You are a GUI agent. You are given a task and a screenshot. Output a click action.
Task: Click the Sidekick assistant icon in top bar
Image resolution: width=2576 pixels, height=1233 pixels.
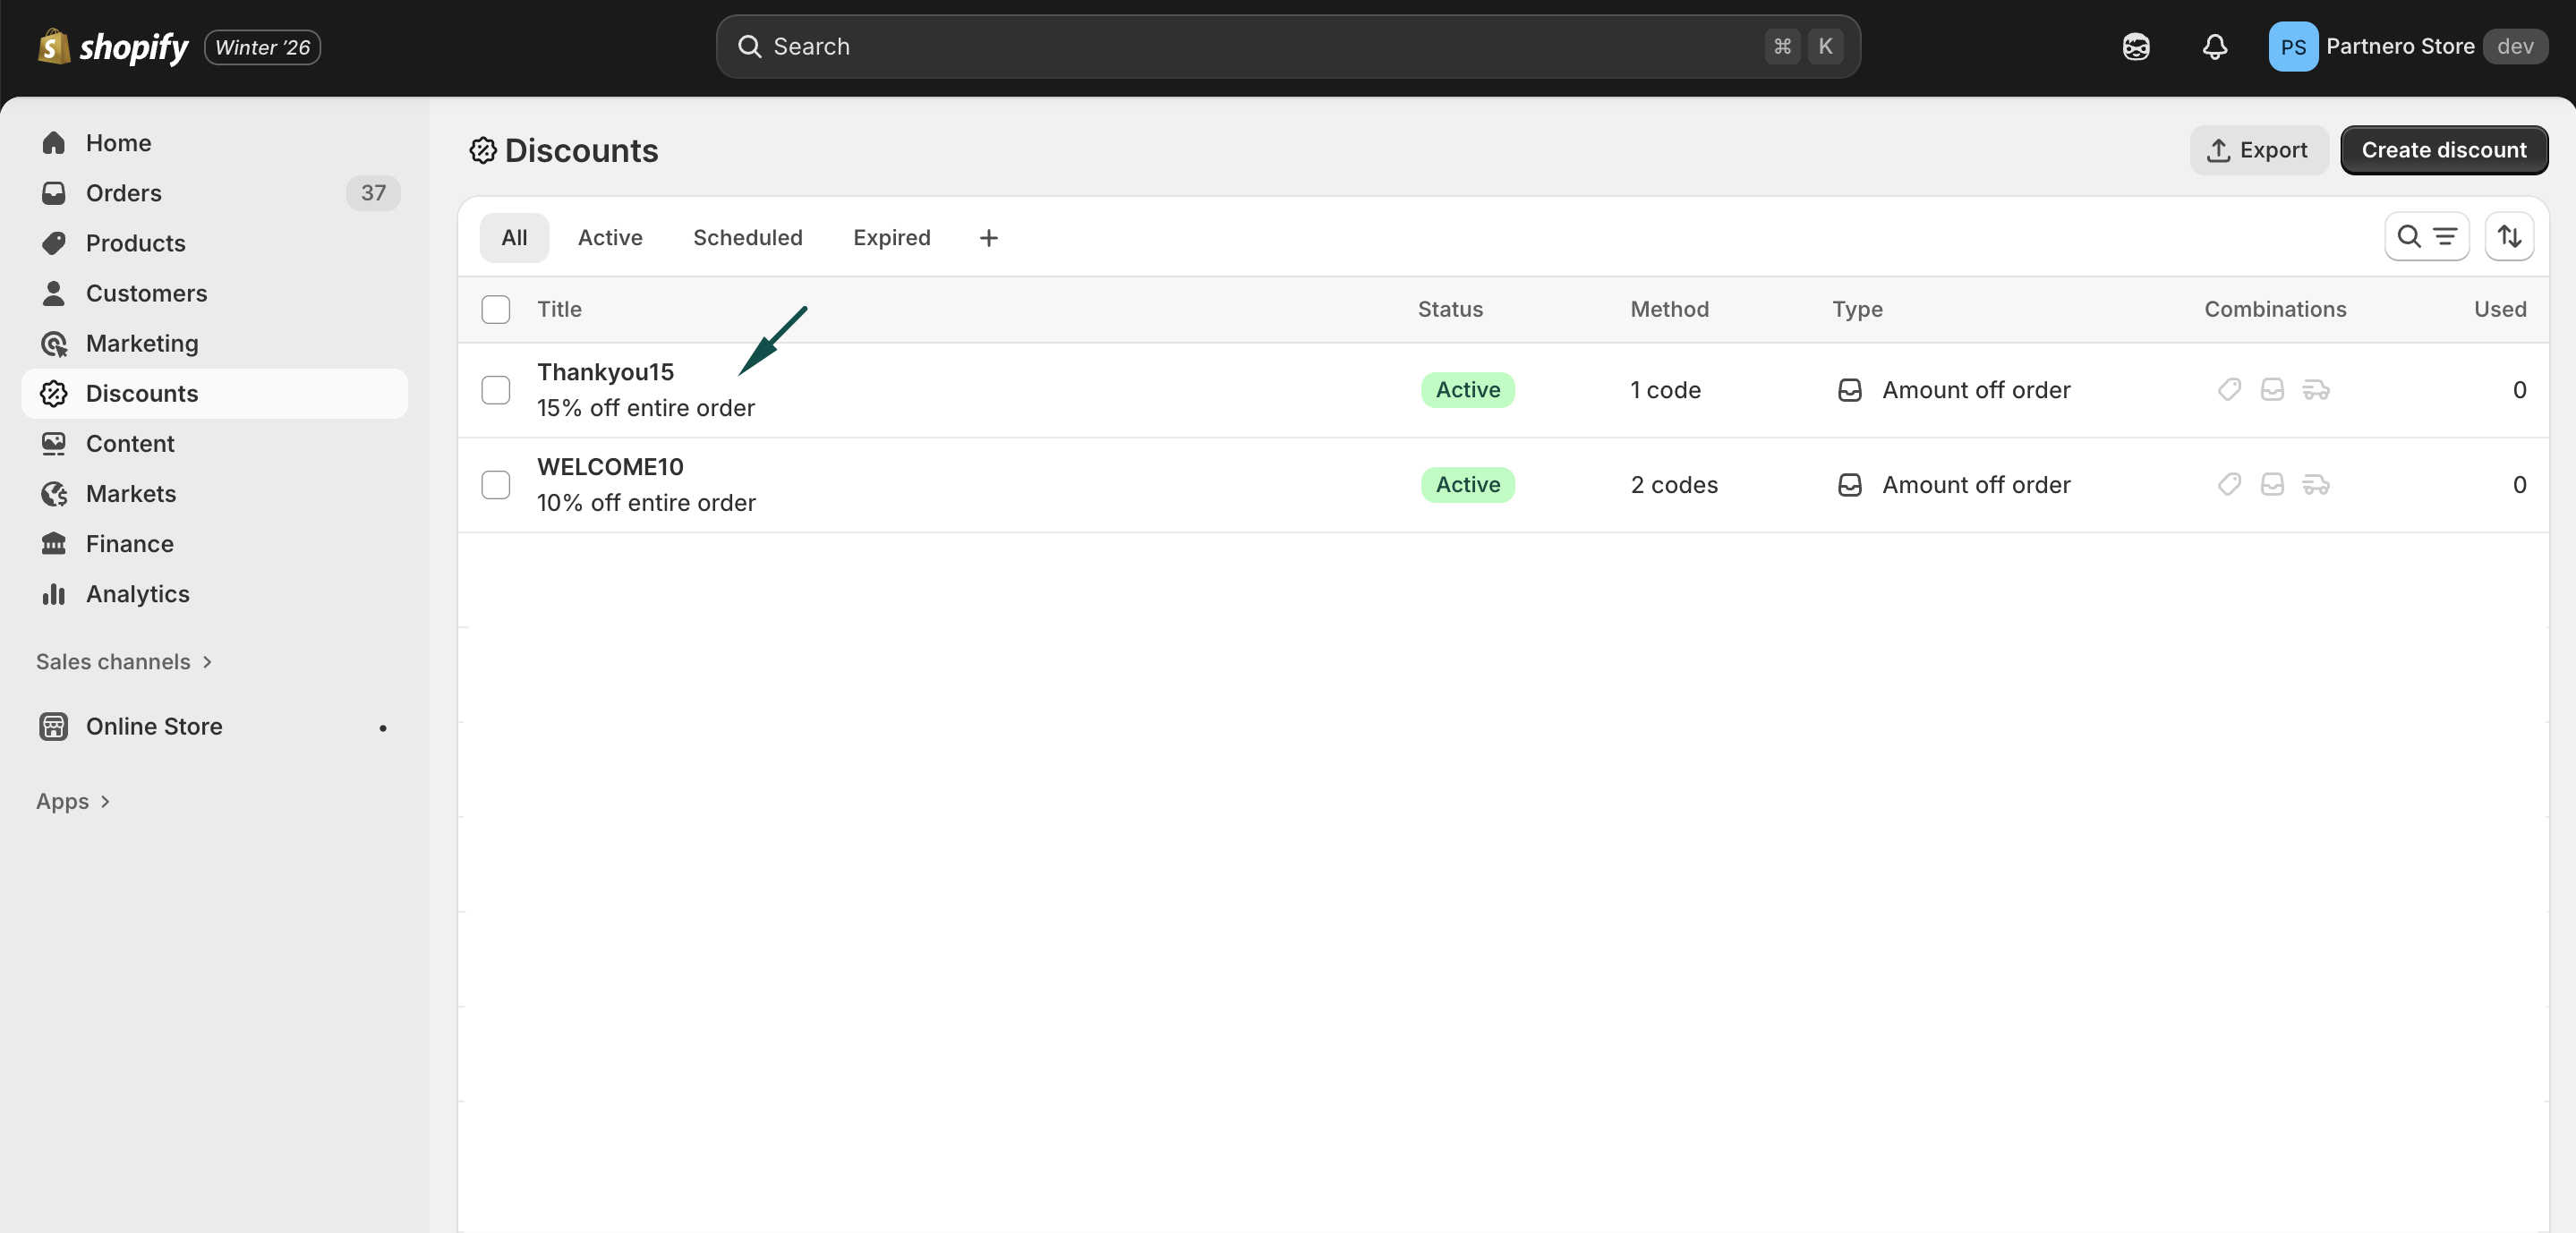coord(2135,47)
